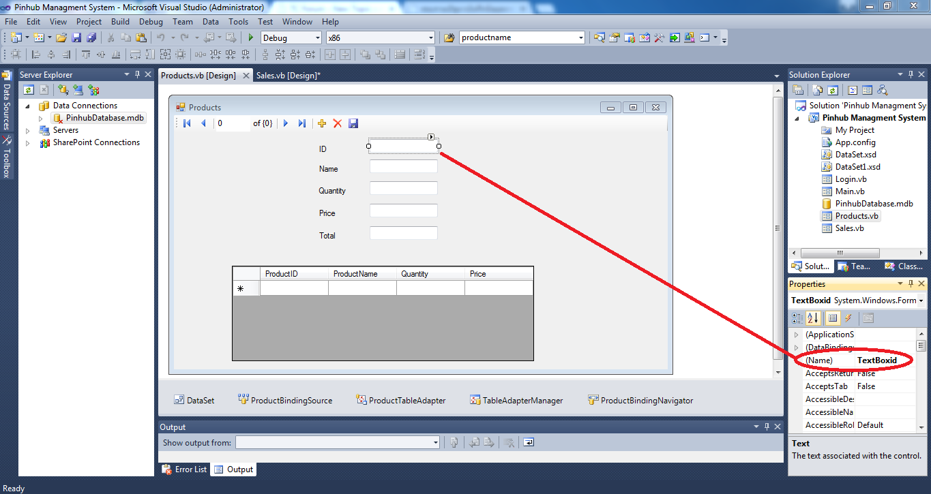Open the Toolbox side tab

tap(7, 157)
